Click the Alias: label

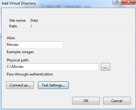tap(11, 38)
